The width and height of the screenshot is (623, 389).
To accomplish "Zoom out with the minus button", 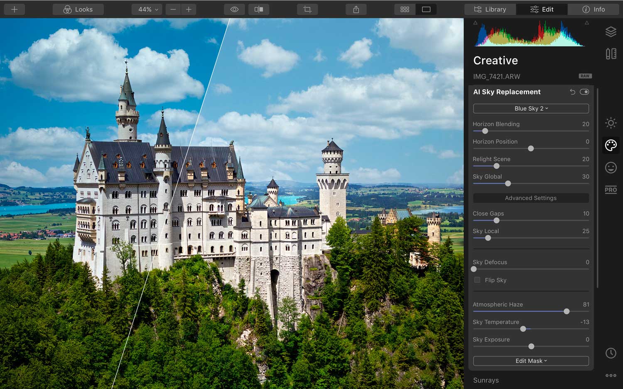I will (x=173, y=9).
